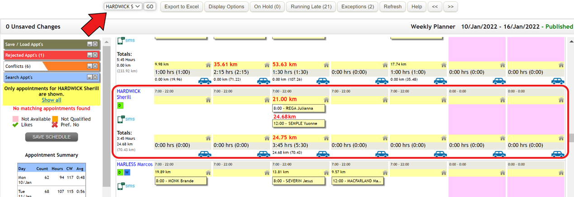Click the blue car icon under 3:45 hrs (5:30)

(x=323, y=154)
